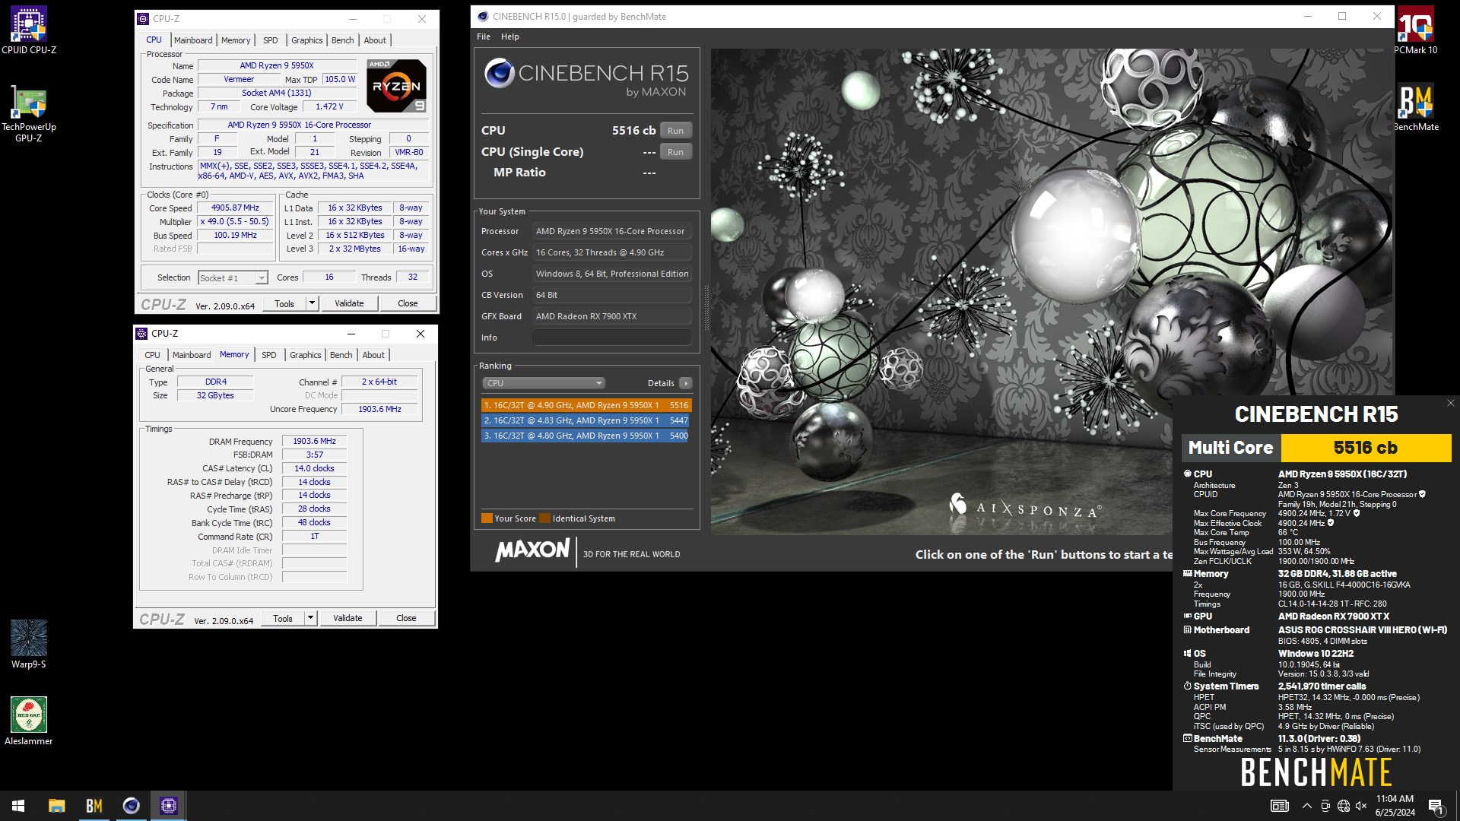
Task: Run the CPU Single Core benchmark
Action: [675, 152]
